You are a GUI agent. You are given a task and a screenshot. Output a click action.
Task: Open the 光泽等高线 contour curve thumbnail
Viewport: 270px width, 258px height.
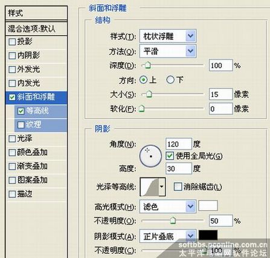pos(149,187)
